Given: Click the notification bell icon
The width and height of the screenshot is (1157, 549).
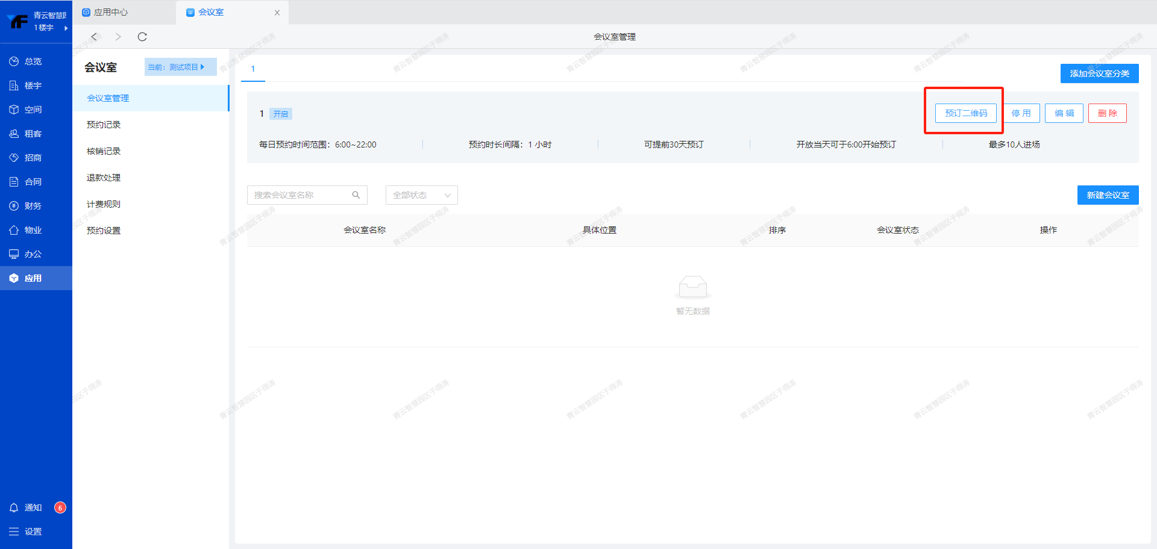Looking at the screenshot, I should pyautogui.click(x=14, y=507).
